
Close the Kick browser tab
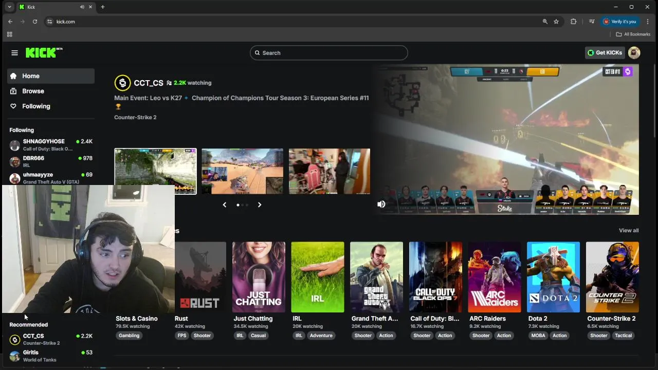coord(91,7)
